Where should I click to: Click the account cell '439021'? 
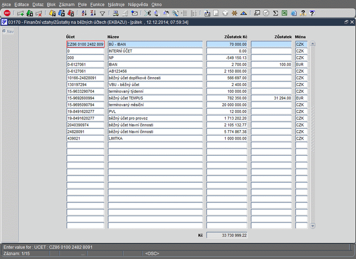pyautogui.click(x=85, y=138)
